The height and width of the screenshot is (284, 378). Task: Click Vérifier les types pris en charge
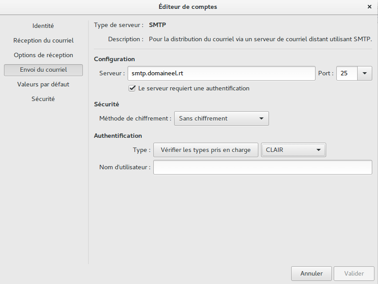coord(206,150)
